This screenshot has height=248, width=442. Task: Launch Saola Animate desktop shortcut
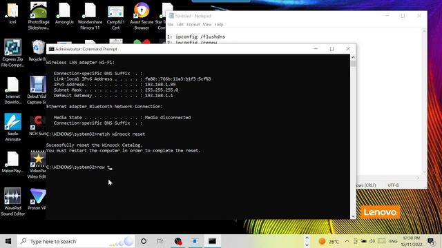[x=12, y=127]
